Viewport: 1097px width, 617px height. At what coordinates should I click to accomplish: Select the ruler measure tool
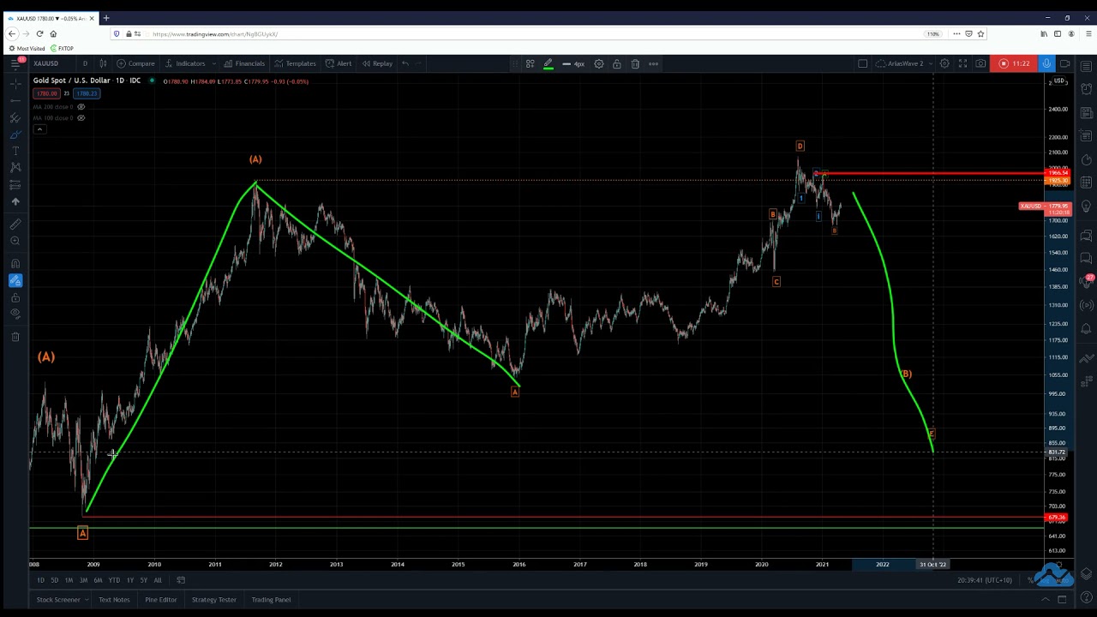pos(15,224)
